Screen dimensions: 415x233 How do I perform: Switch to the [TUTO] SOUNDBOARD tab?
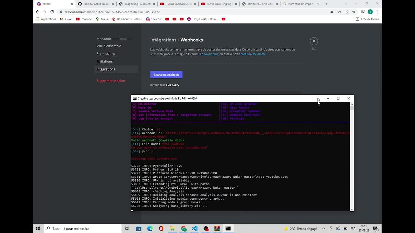pos(177,4)
